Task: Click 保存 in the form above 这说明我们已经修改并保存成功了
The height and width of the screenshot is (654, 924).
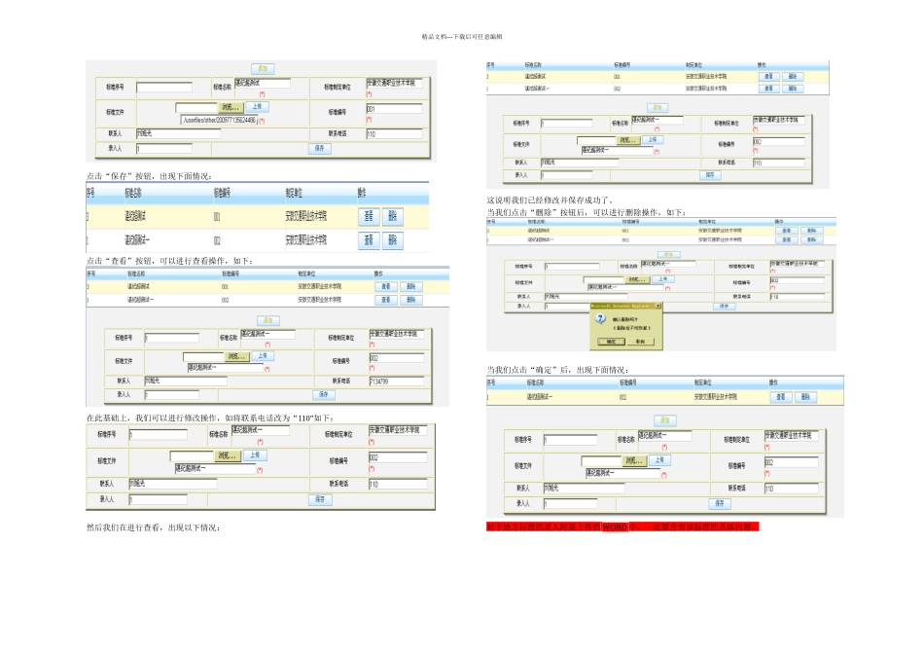Action: (710, 175)
